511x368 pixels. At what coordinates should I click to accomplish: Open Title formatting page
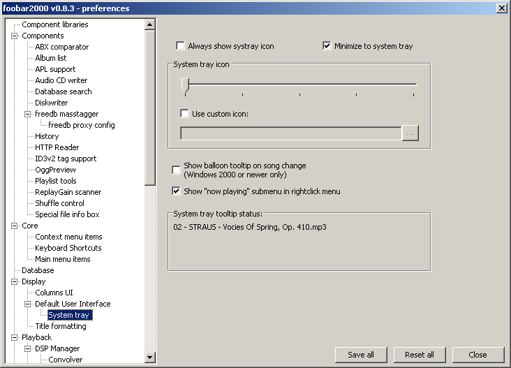pyautogui.click(x=61, y=326)
